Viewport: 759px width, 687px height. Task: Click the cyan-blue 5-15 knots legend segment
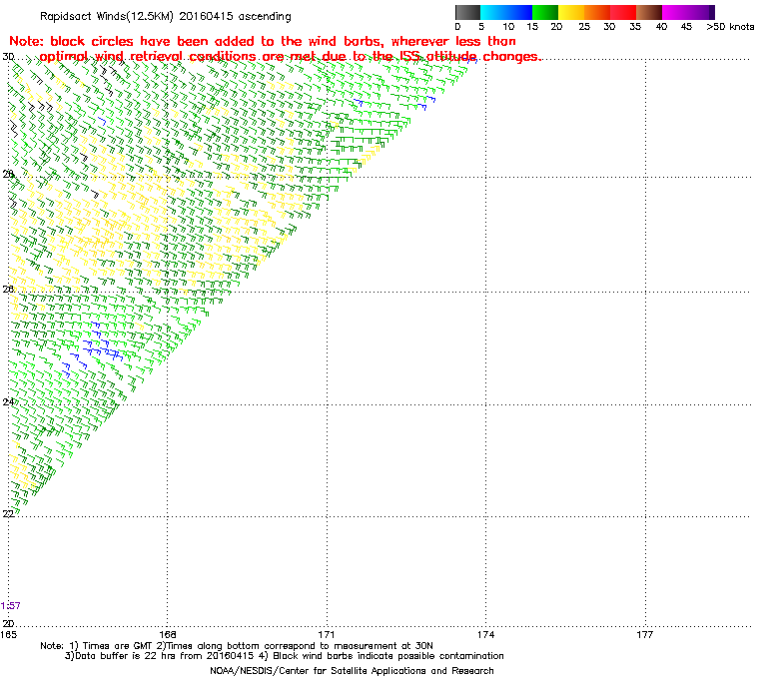click(506, 12)
